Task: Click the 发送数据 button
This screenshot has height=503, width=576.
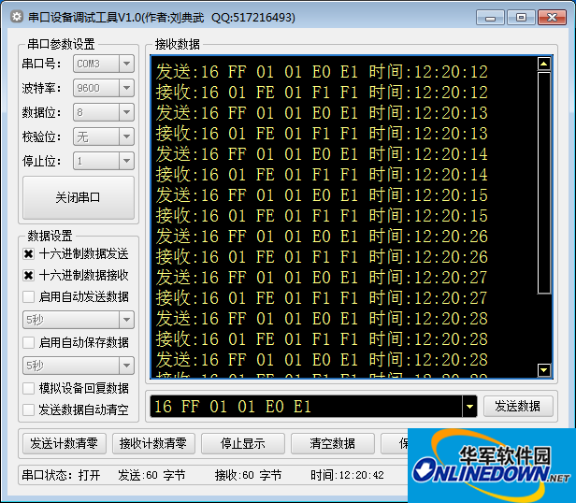Action: 518,407
